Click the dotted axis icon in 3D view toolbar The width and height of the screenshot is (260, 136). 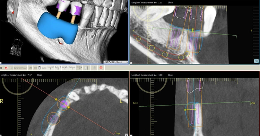[x=110, y=62]
